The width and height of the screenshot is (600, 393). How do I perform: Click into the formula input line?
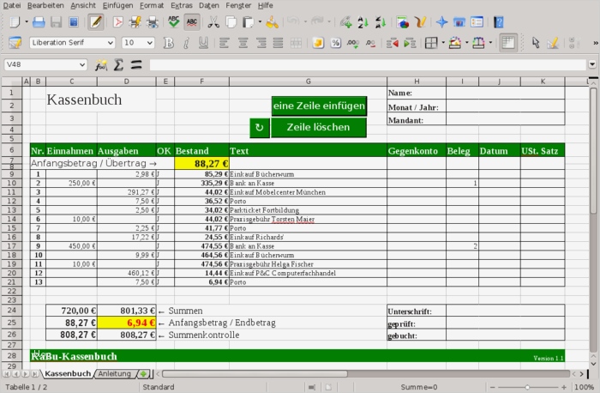tap(368, 64)
